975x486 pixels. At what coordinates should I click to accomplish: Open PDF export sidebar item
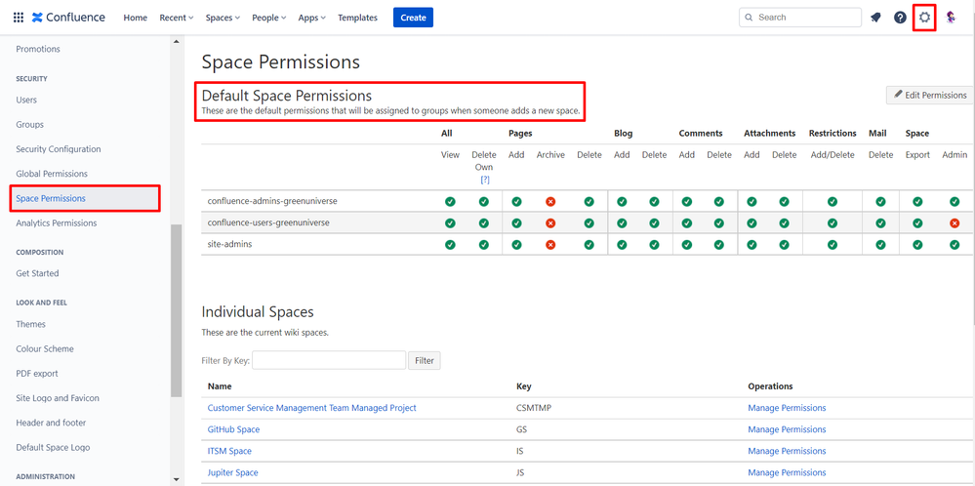pyautogui.click(x=37, y=374)
